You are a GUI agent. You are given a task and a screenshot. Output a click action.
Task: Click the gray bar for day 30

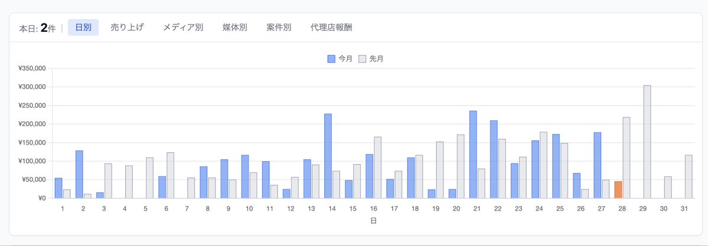668,188
